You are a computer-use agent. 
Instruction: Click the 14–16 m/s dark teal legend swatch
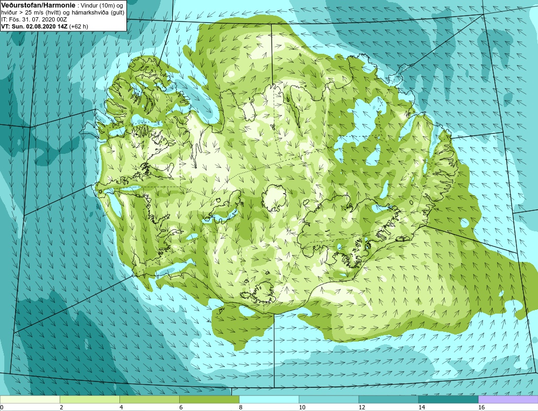tap(448, 400)
